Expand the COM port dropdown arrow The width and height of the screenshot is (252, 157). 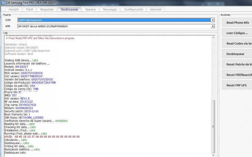coord(213,20)
